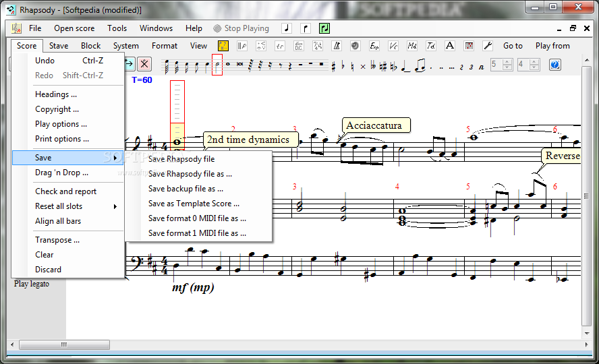The height and width of the screenshot is (364, 599).
Task: Choose Save format 1 MIDI file as ...
Action: click(x=198, y=233)
